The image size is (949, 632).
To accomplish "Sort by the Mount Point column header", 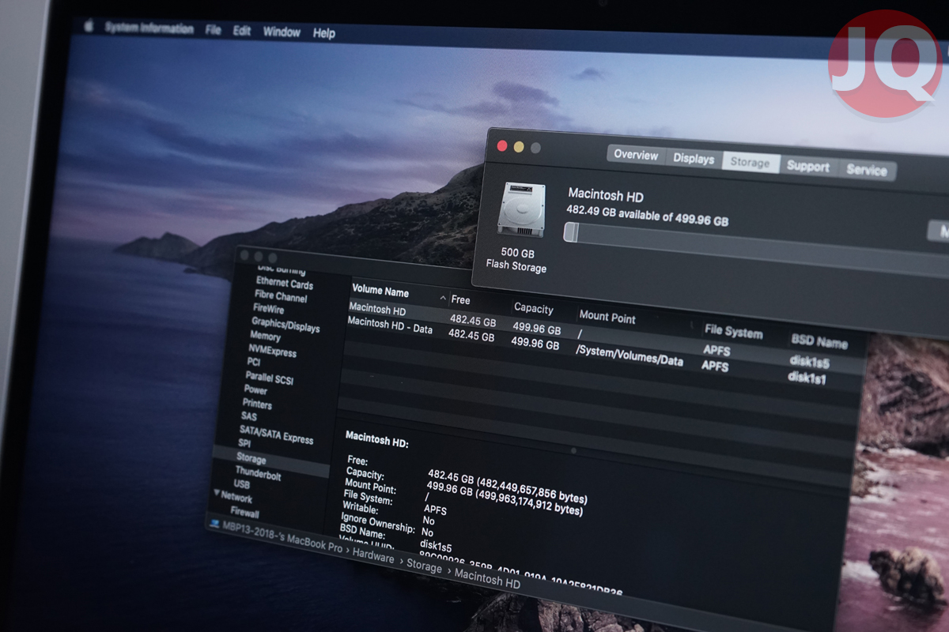I will [607, 317].
